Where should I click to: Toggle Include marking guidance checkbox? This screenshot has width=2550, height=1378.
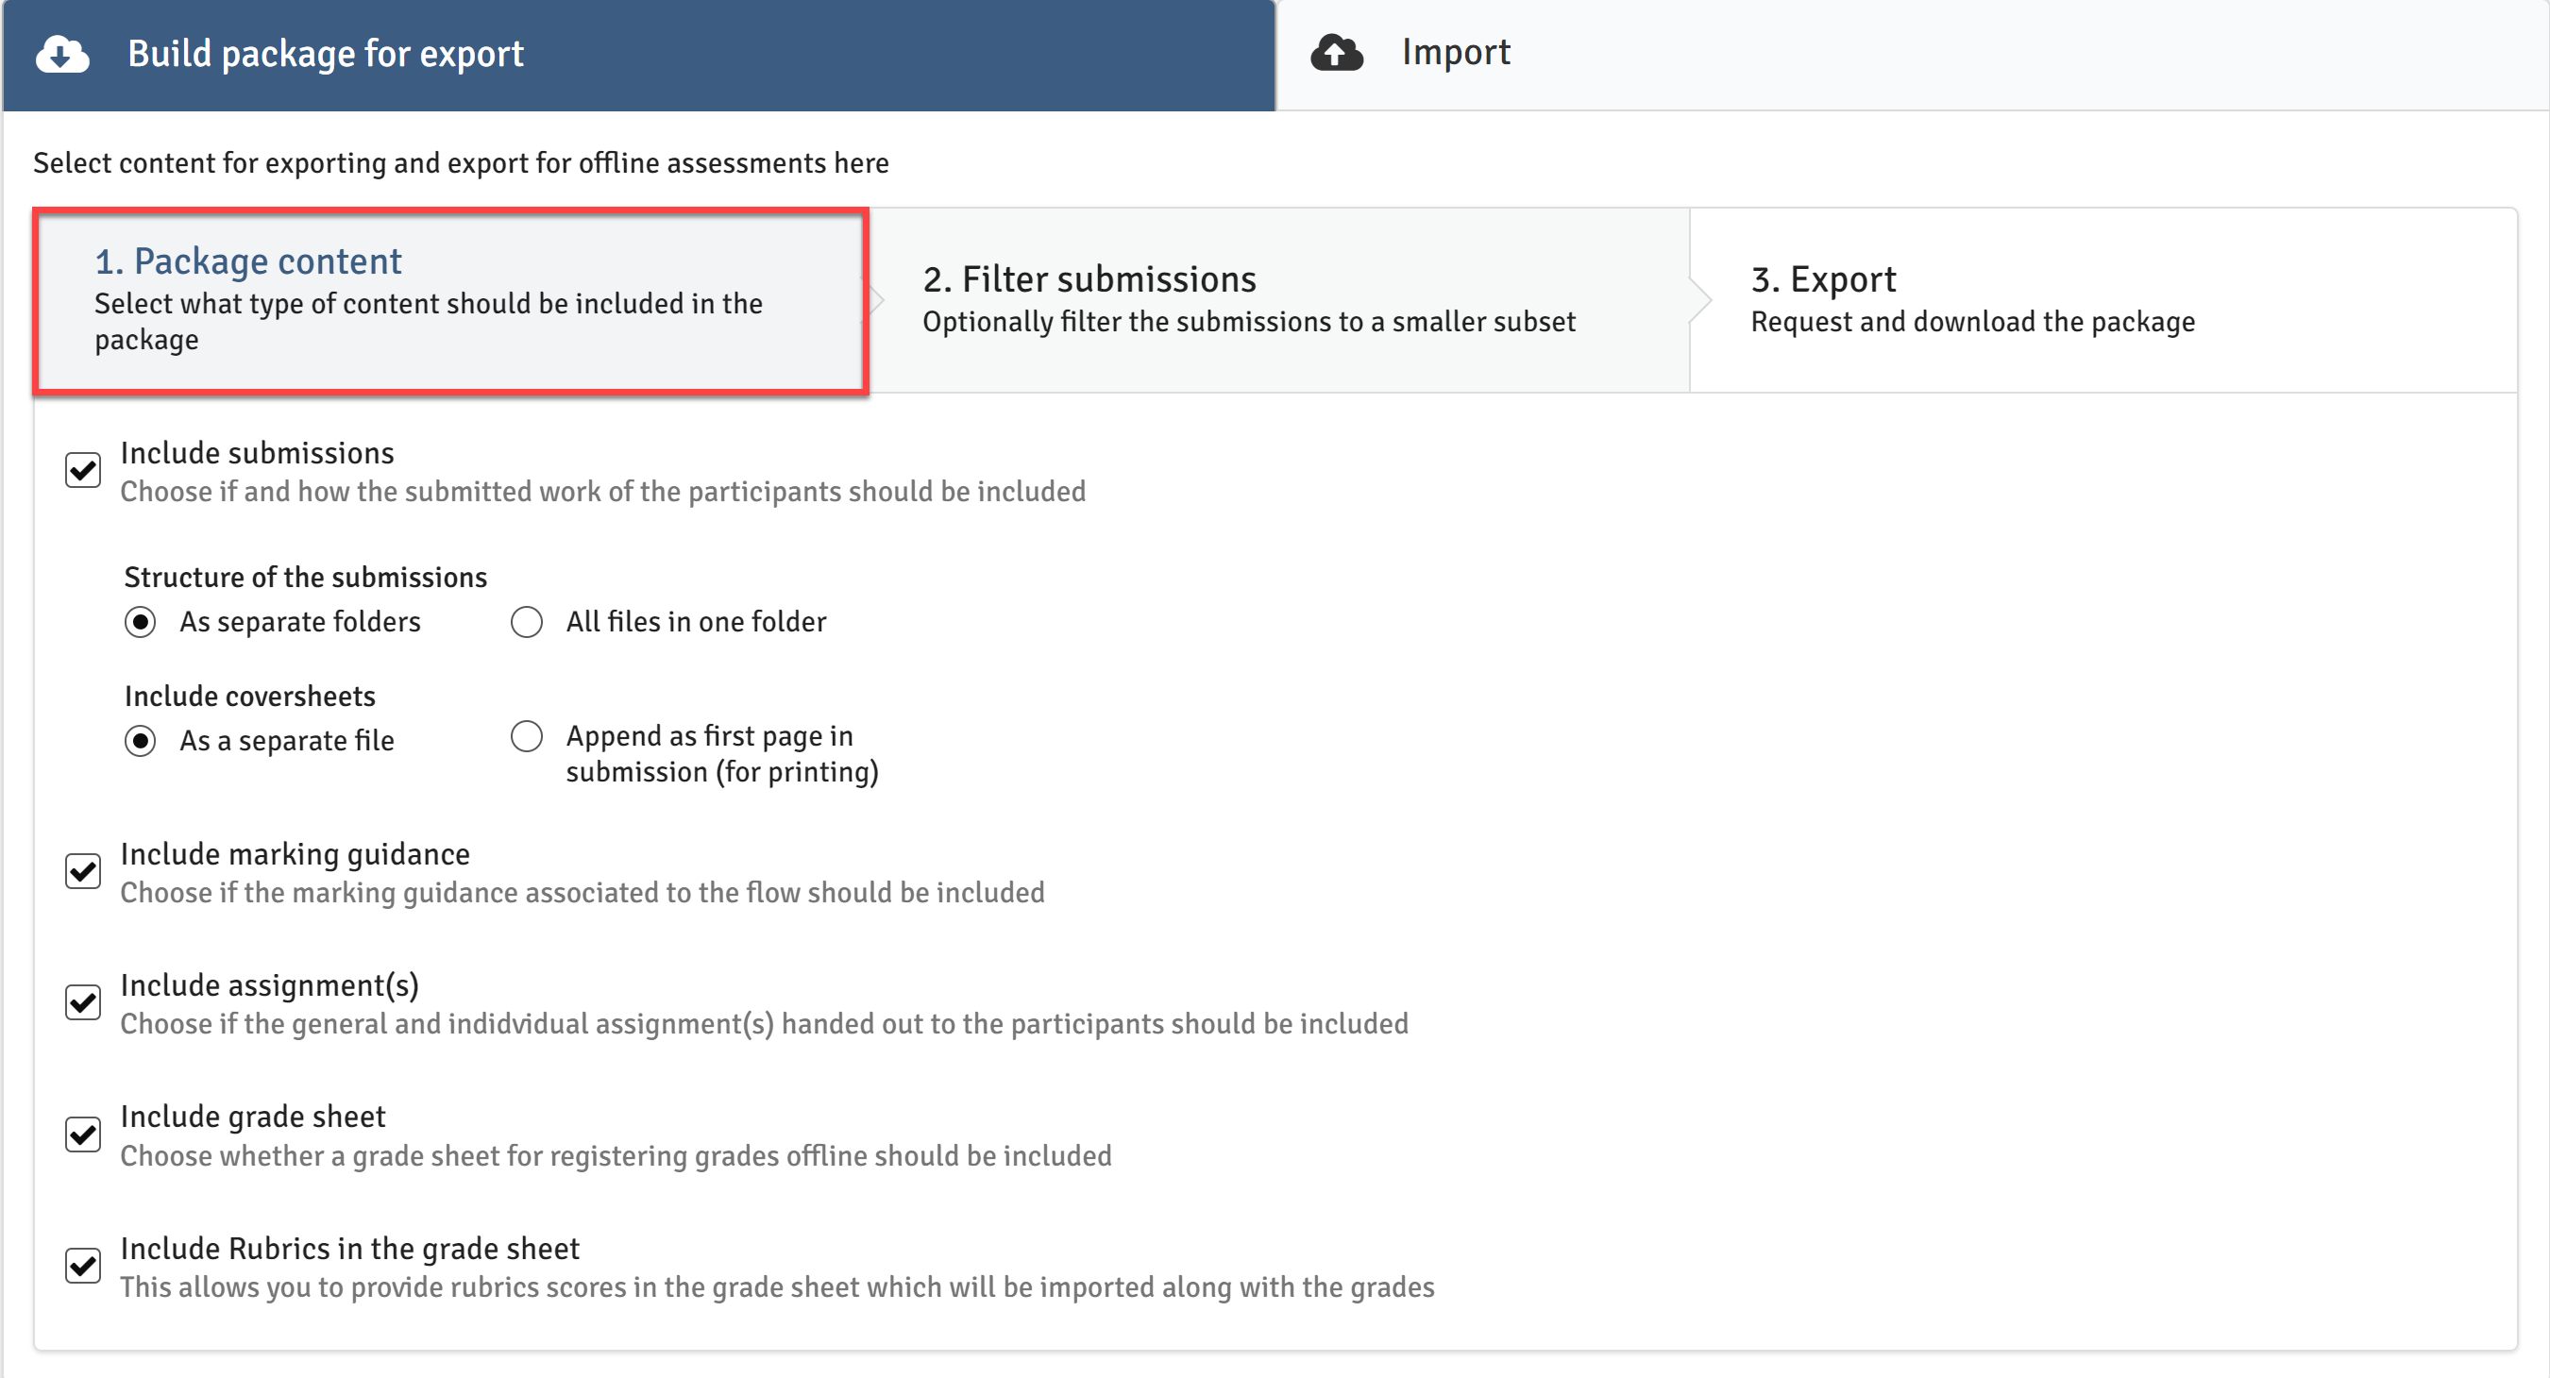point(83,871)
